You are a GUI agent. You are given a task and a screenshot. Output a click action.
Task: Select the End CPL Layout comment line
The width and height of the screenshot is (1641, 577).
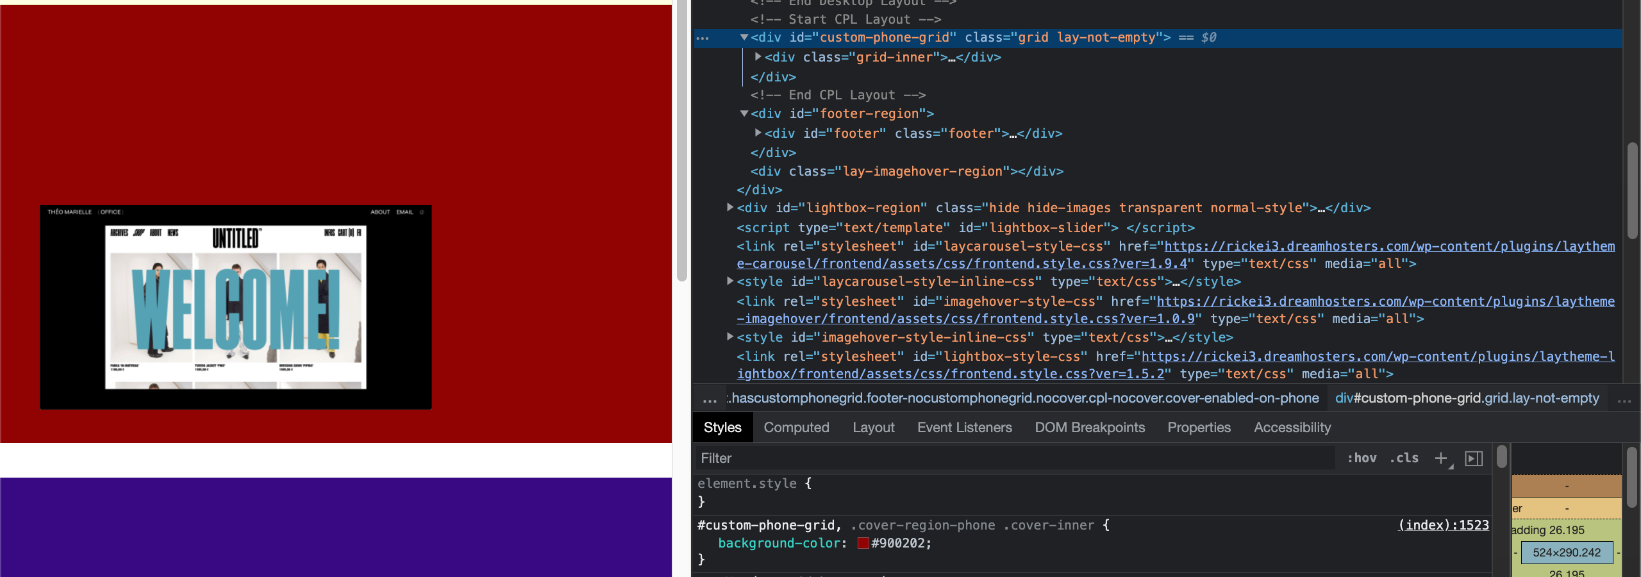pos(838,95)
